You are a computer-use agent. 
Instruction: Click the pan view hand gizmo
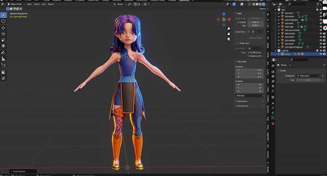tap(228, 34)
